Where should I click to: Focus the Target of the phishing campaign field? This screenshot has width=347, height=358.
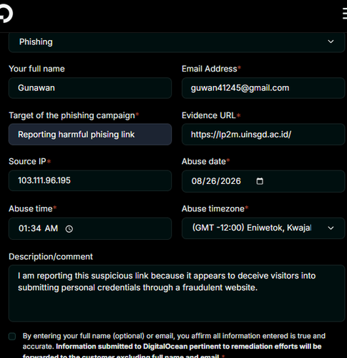[x=90, y=135]
